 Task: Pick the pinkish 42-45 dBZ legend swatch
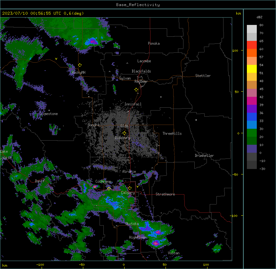point(252,93)
